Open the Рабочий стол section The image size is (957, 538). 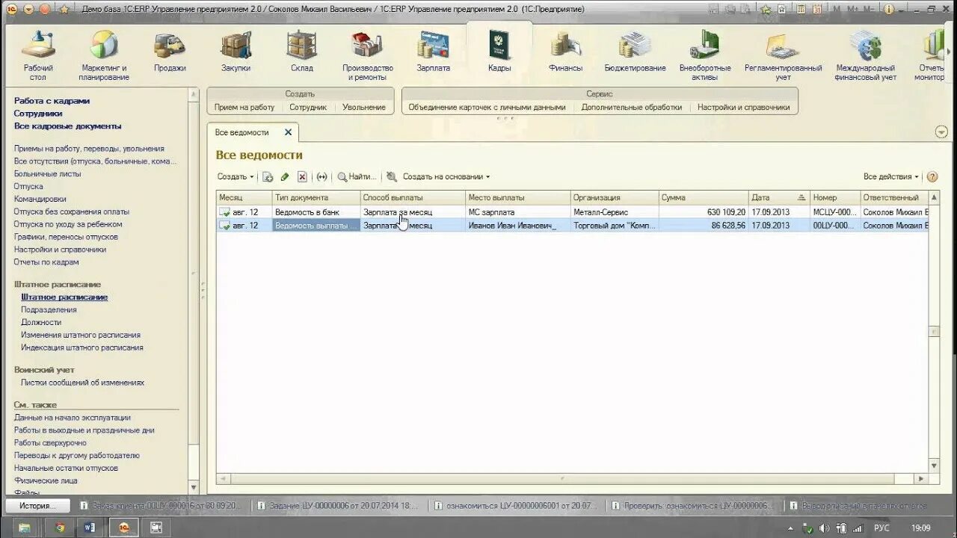[38, 56]
